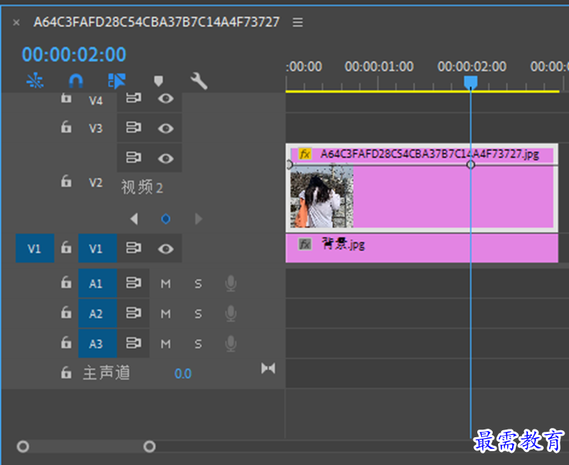The image size is (569, 465).
Task: Click master track volume value 0.0
Action: pos(183,373)
